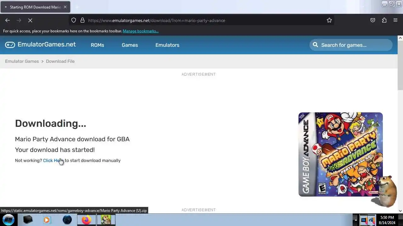
Task: Open a new browser tab
Action: (77, 7)
